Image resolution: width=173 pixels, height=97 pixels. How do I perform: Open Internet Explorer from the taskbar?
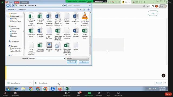(x=16, y=89)
